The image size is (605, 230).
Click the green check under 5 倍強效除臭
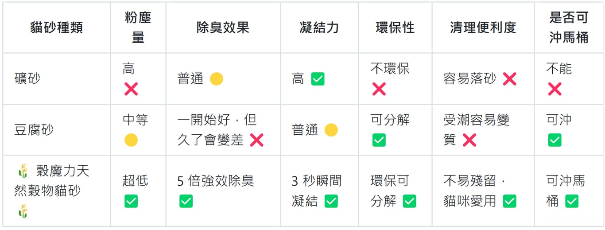coord(186,201)
